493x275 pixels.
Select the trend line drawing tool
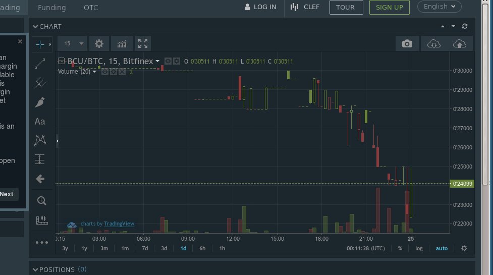[40, 64]
